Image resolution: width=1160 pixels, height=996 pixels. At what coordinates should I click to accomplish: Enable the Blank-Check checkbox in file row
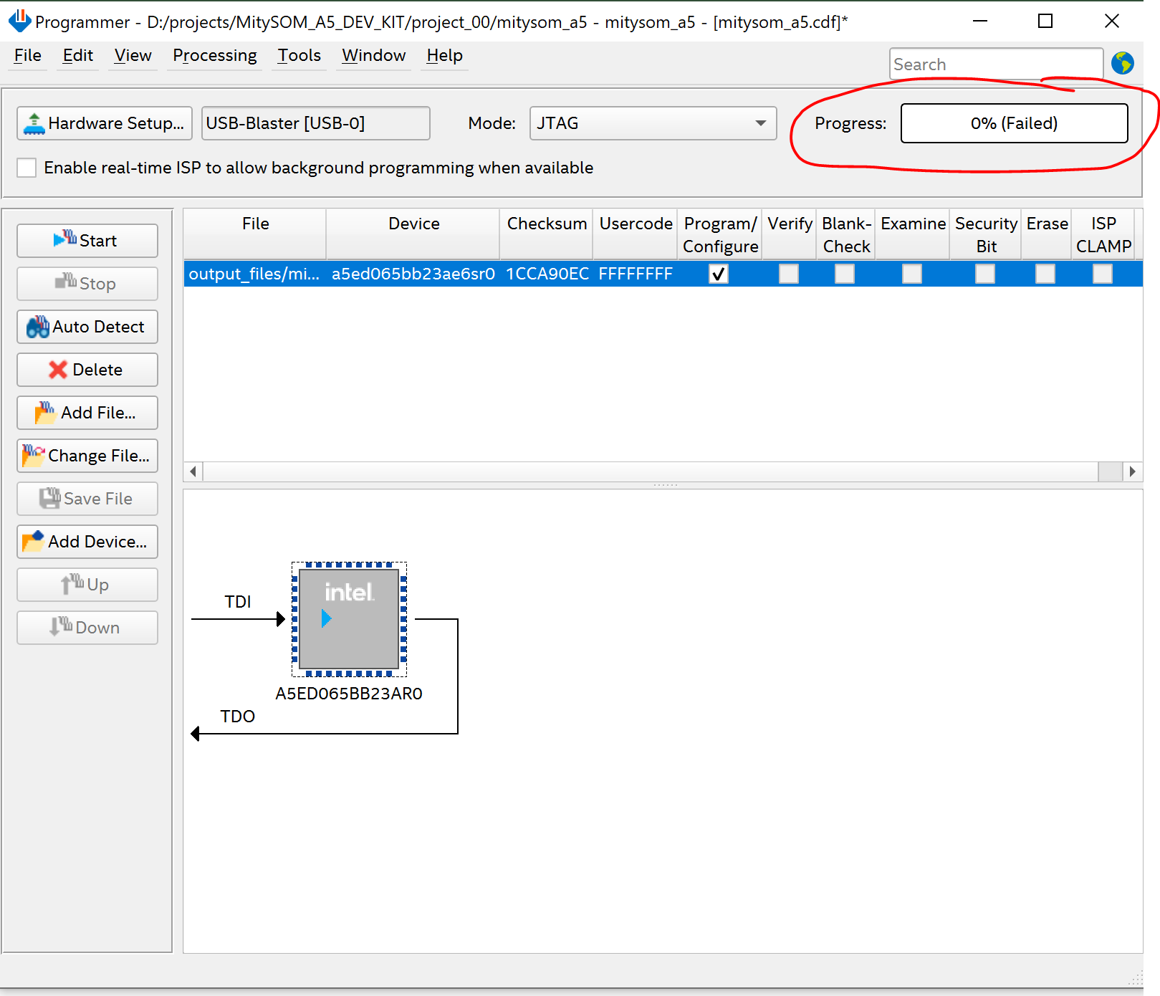pos(845,274)
